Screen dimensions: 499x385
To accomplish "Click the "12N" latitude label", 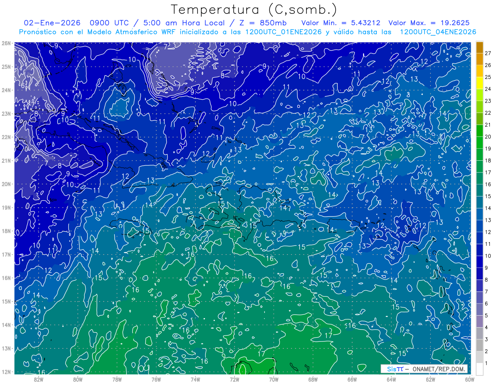I will coord(6,372).
